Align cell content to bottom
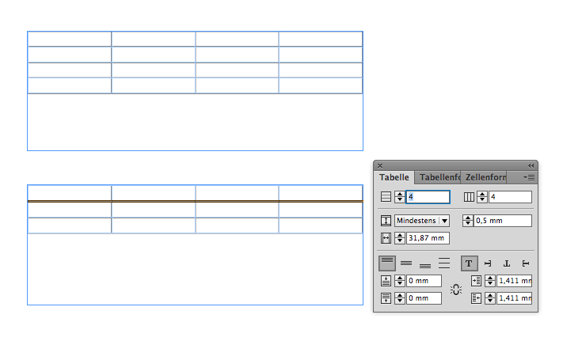Screen dimensions: 563x341 coord(425,263)
